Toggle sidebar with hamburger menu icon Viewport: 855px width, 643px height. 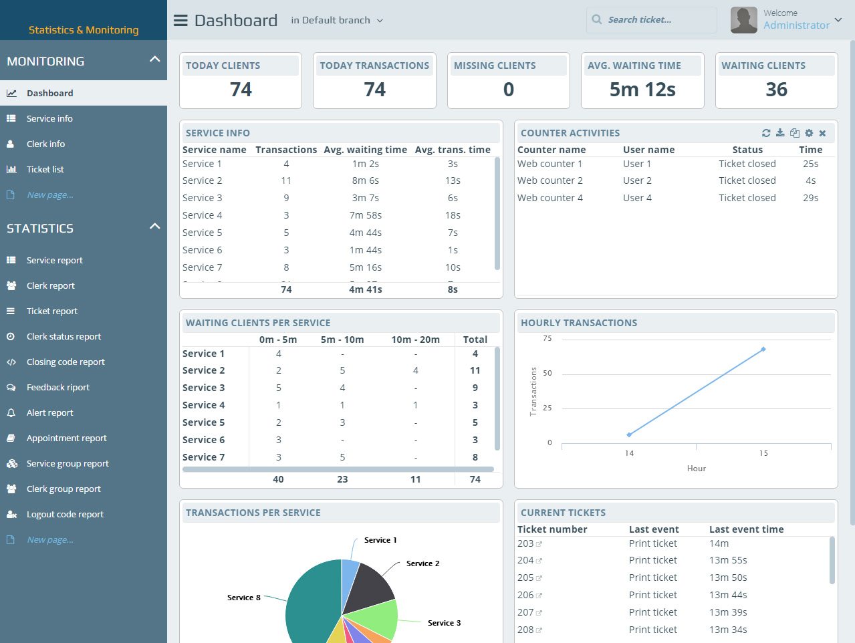click(180, 20)
